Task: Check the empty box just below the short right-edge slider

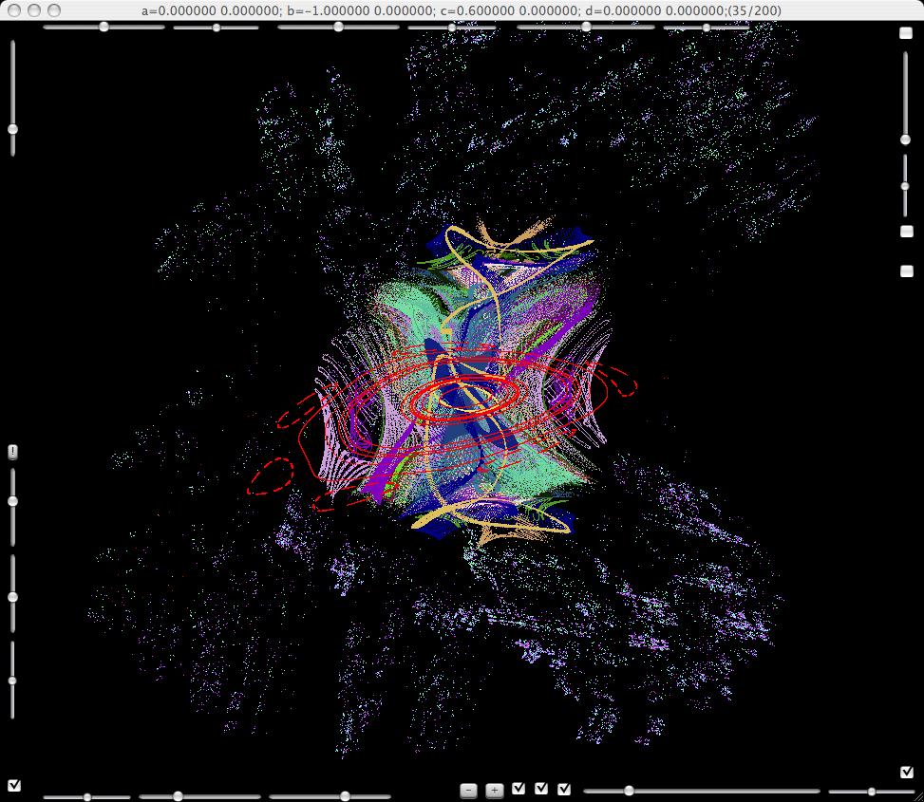Action: pyautogui.click(x=906, y=232)
